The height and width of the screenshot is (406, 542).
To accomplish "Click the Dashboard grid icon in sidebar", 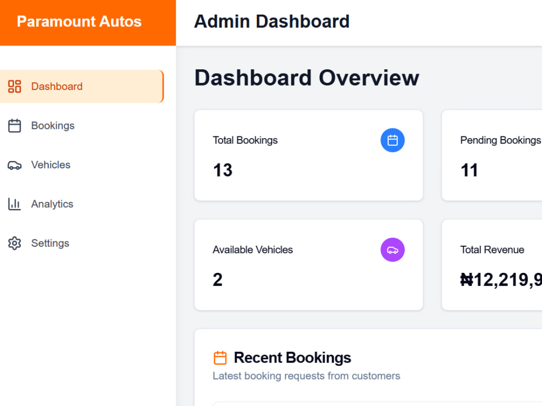I will click(x=15, y=86).
